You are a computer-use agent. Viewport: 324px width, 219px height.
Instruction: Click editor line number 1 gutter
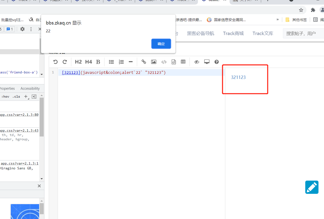(x=53, y=73)
